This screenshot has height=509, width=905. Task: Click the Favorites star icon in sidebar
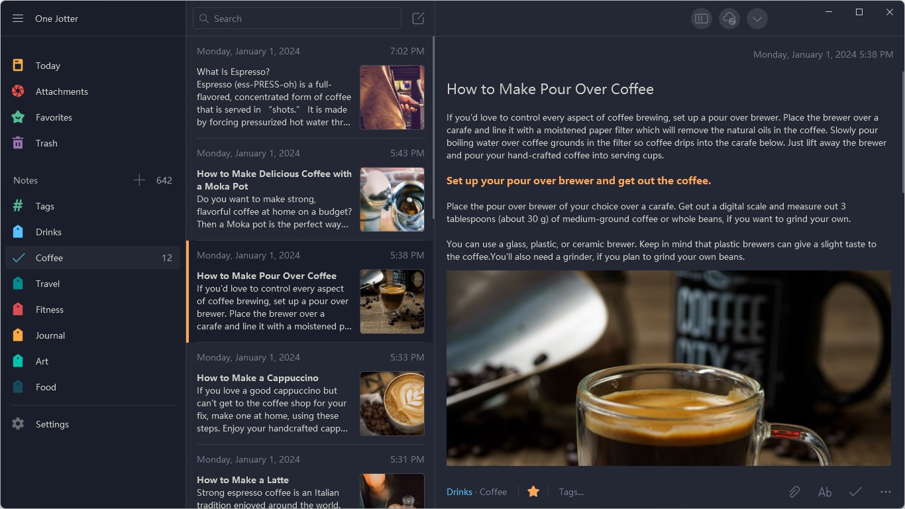[x=18, y=117]
